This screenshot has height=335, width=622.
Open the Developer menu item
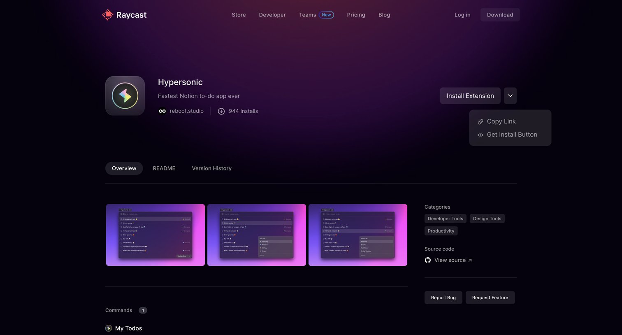pos(272,15)
